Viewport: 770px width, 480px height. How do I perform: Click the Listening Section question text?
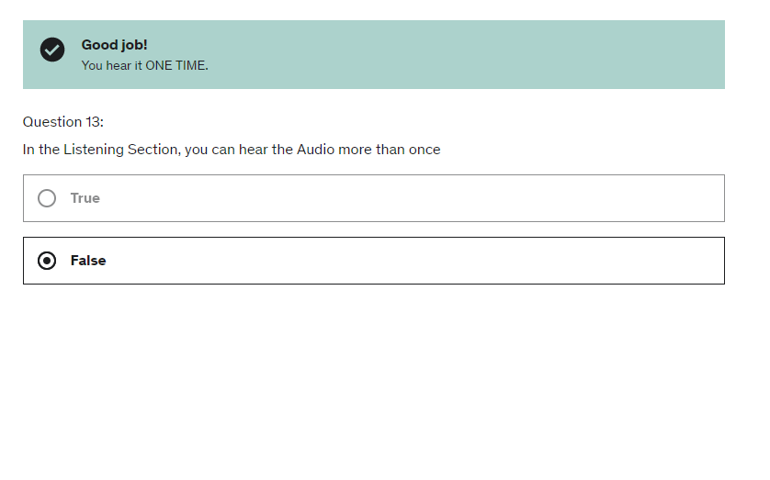pos(232,150)
